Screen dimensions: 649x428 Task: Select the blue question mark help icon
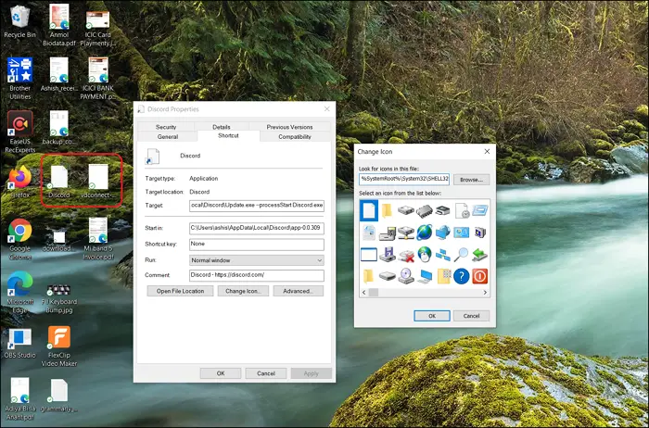(x=462, y=276)
